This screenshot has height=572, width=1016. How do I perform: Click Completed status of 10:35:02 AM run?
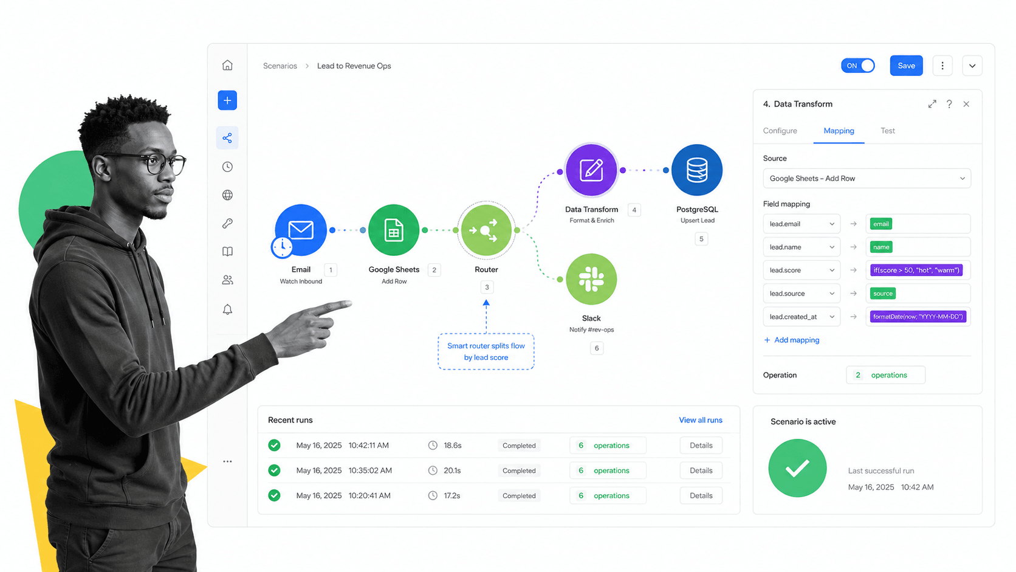pyautogui.click(x=519, y=470)
